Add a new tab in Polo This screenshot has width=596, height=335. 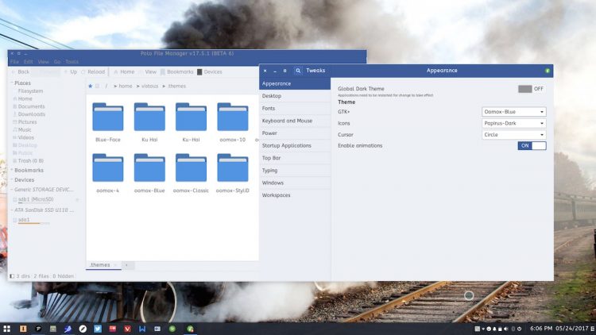pos(126,264)
